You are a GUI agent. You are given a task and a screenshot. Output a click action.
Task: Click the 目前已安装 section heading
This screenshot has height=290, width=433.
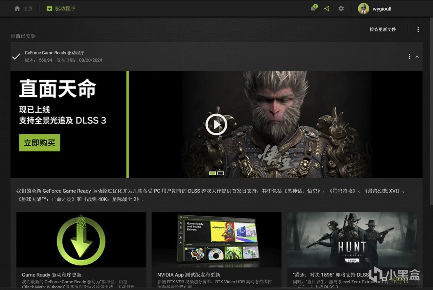pos(23,36)
